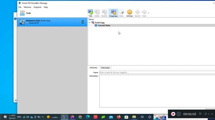This screenshot has width=215, height=120.
Task: Collapse the Fresh Copy snapshot tree
Action: [x=90, y=23]
